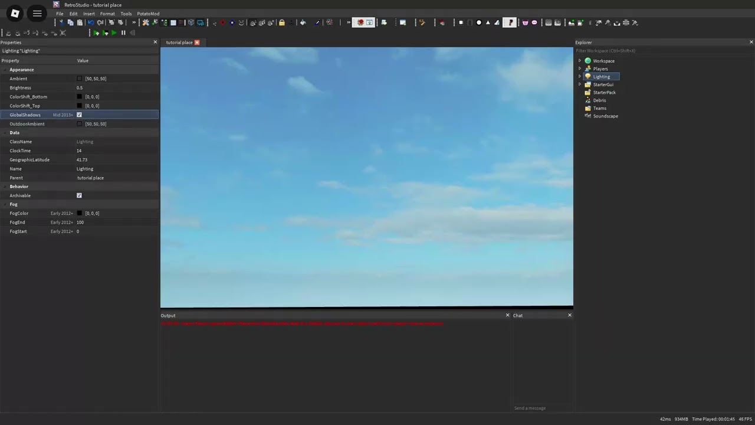The image size is (755, 425).
Task: Click the Copy toolbar icon
Action: (x=70, y=22)
